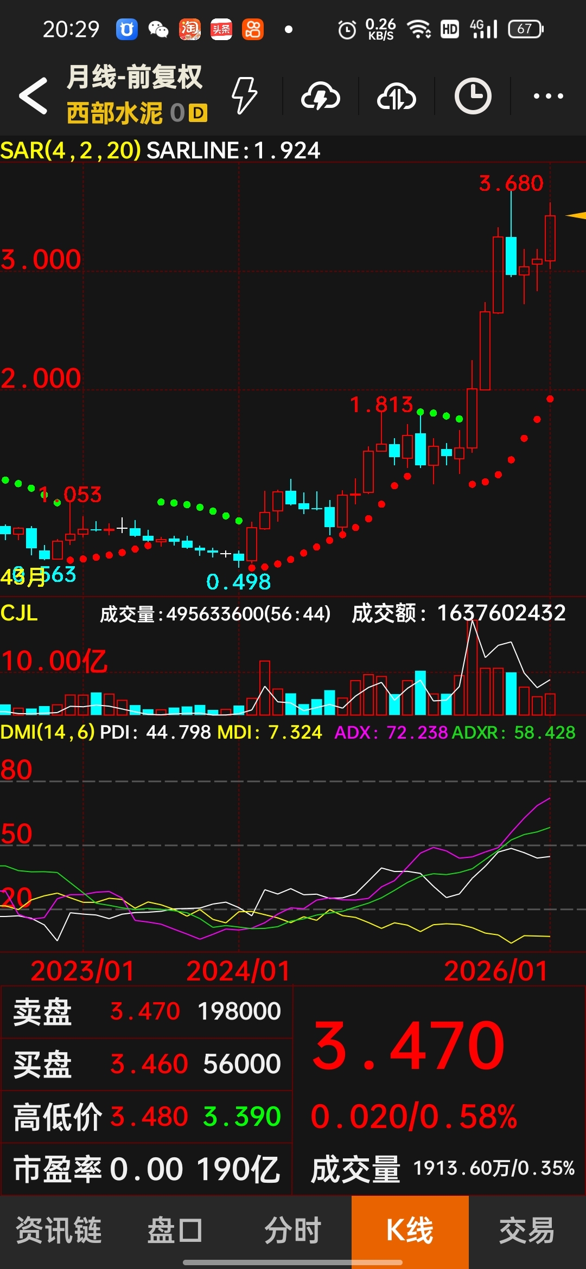Screen dimensions: 586x1269
Task: Tap the battery level 67 icon
Action: click(526, 29)
